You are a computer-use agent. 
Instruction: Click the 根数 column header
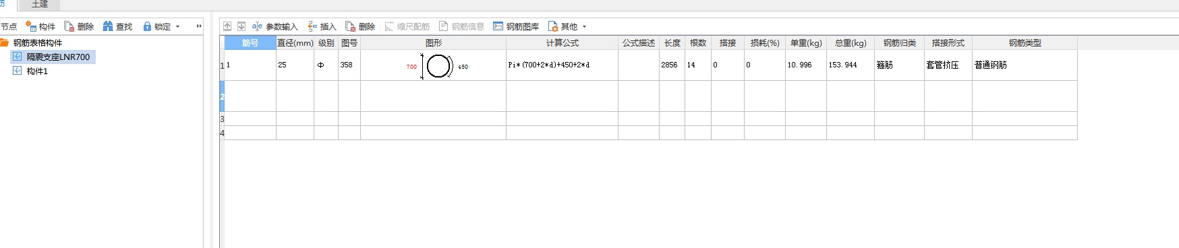coord(698,42)
